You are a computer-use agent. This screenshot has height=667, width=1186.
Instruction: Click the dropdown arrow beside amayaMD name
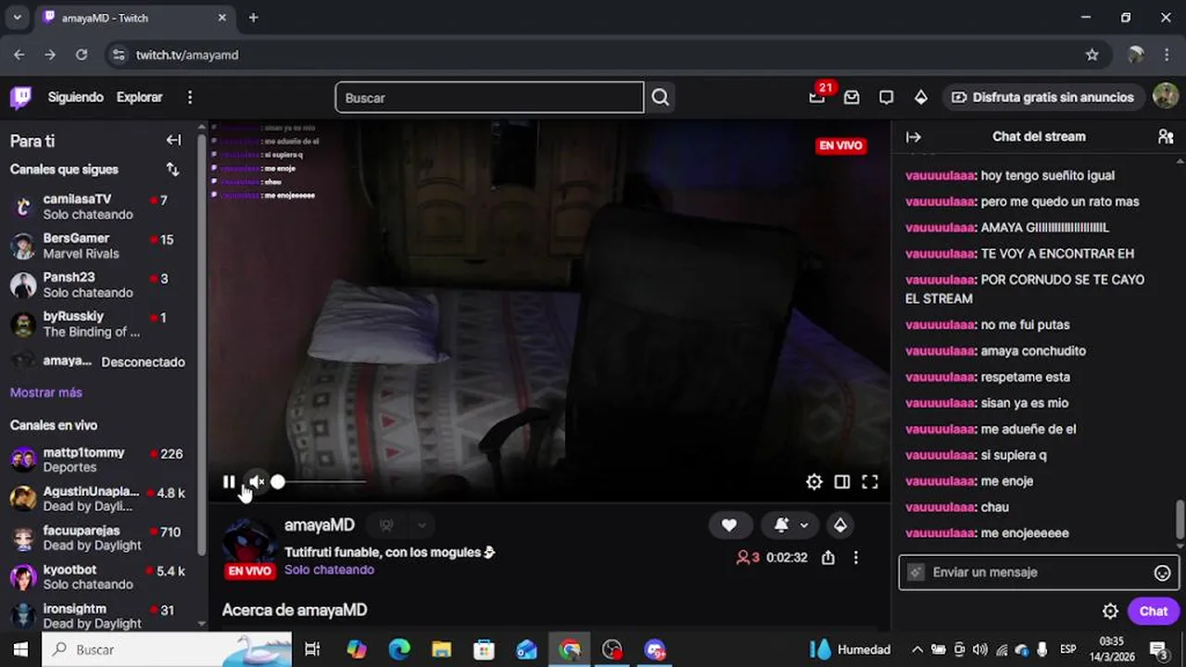422,525
